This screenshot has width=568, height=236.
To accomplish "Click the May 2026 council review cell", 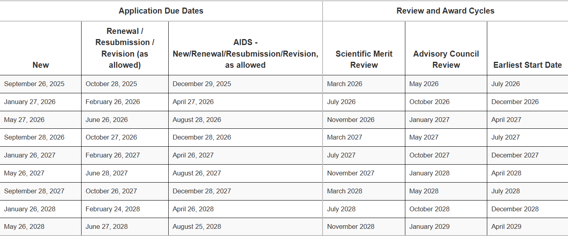I will pyautogui.click(x=424, y=84).
